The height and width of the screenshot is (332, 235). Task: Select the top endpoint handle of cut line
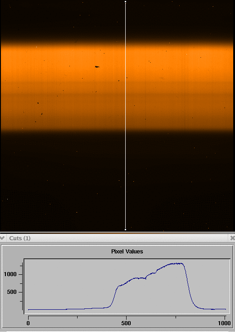pyautogui.click(x=125, y=2)
